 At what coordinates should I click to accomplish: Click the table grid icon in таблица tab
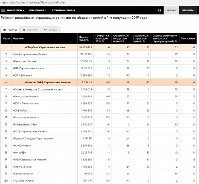click(4, 29)
